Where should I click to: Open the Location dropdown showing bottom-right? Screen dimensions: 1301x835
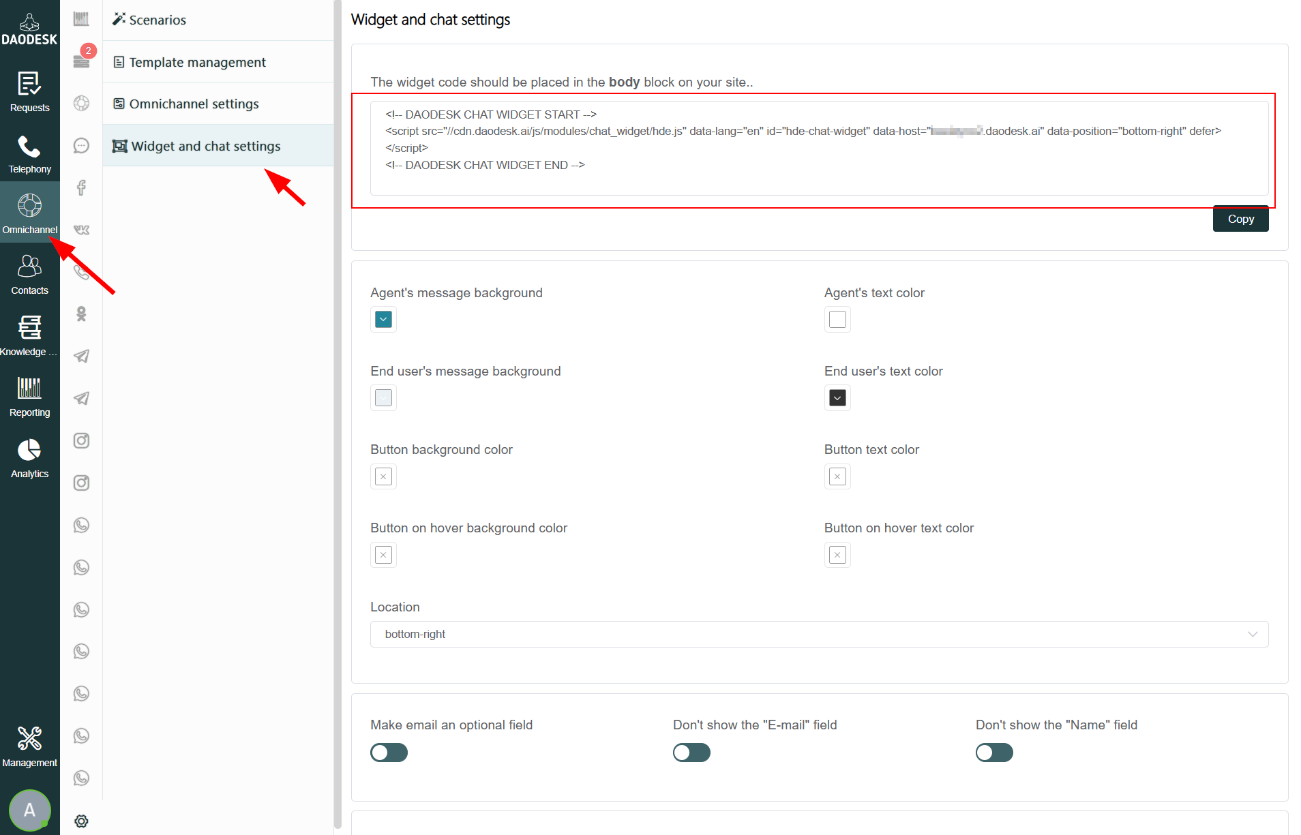tap(819, 634)
